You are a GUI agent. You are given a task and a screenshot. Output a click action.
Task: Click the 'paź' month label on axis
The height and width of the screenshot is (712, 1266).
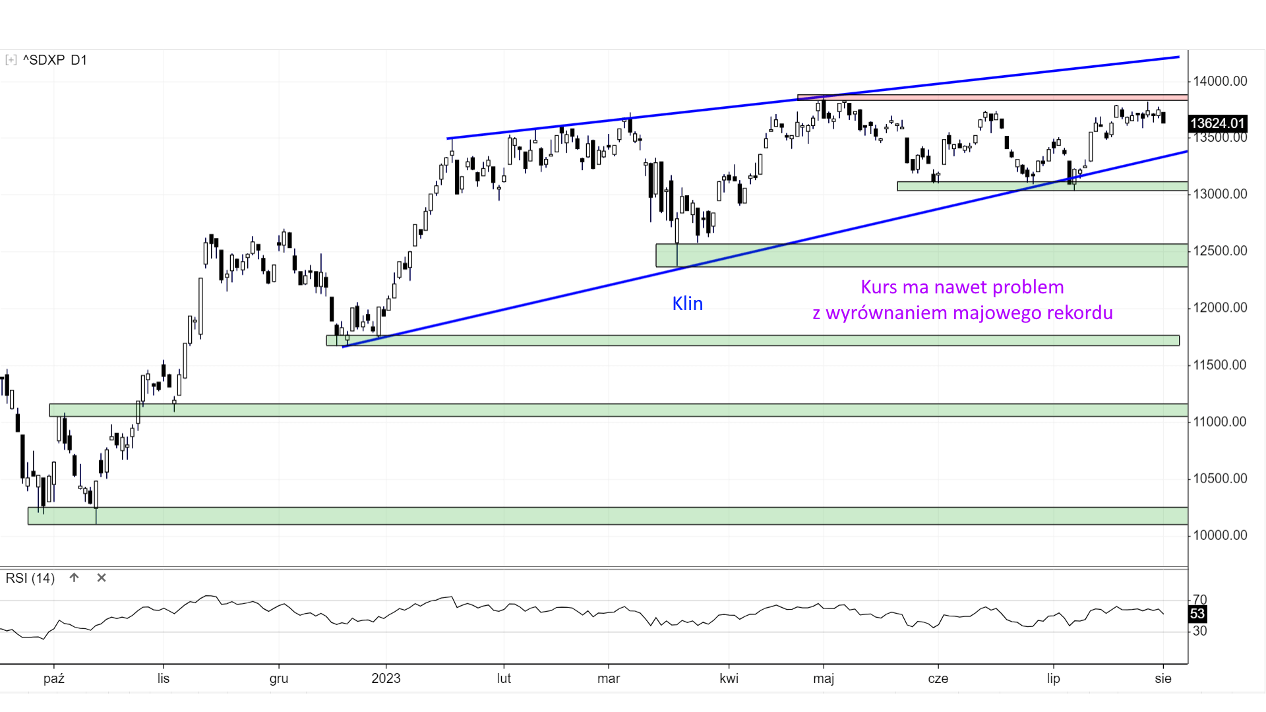[x=54, y=678]
